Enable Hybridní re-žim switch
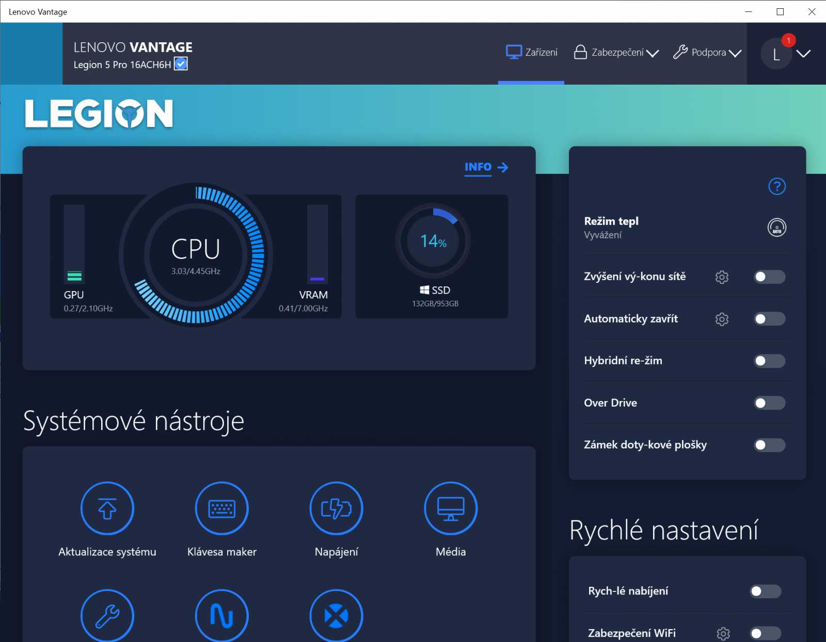826x642 pixels. point(769,361)
